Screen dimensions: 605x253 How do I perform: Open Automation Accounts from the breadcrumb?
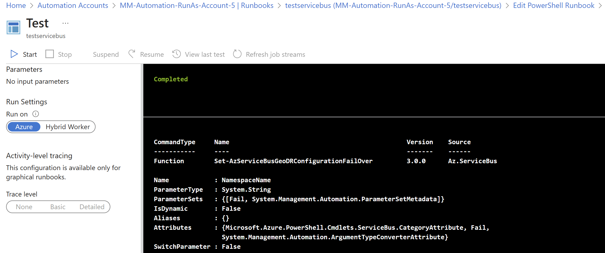click(x=73, y=5)
